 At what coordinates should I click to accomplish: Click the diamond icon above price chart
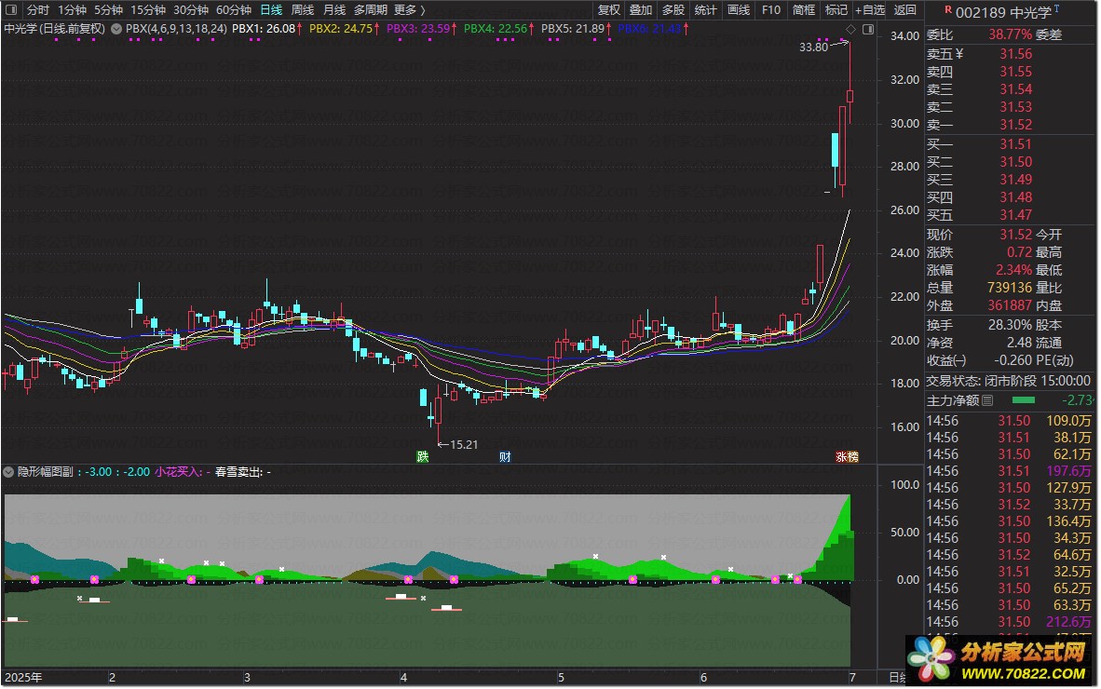tap(851, 30)
